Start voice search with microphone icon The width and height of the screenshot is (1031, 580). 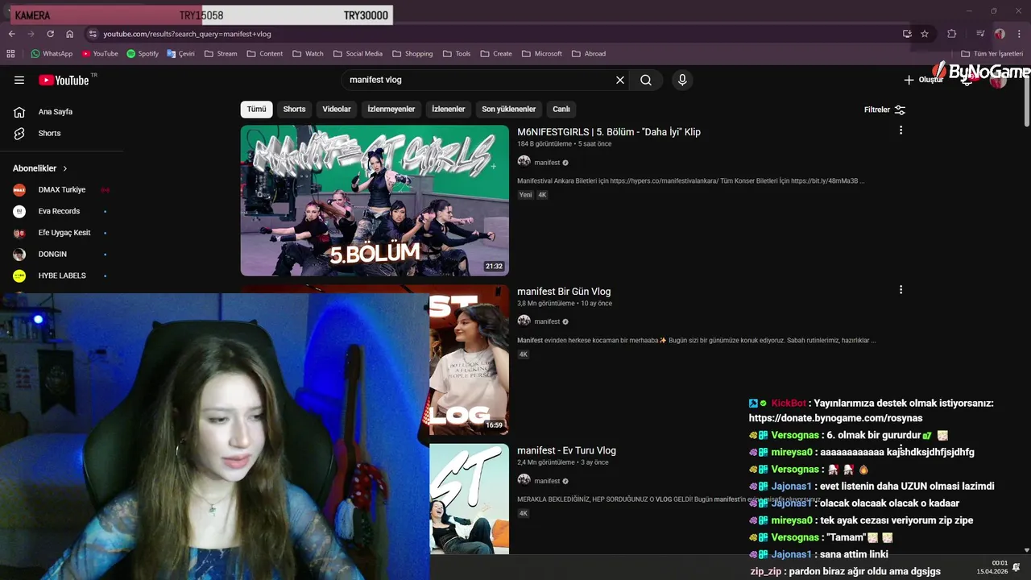[682, 80]
